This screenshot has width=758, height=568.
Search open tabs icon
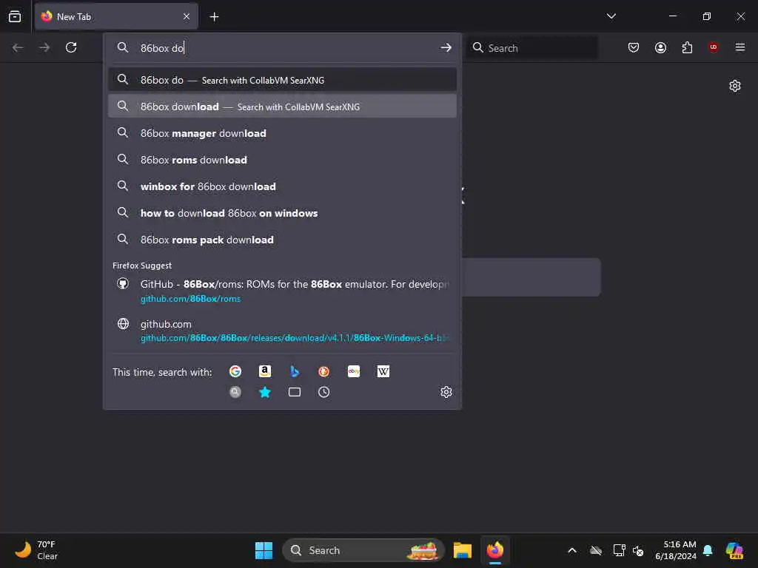tap(295, 392)
